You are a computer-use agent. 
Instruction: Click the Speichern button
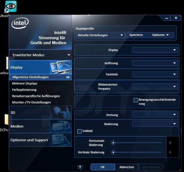136,35
